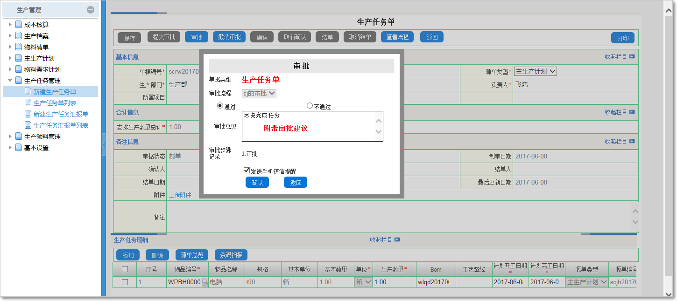Collapse the 合计信息 section using its 收起栏目 icon
This screenshot has width=677, height=301.
631,112
